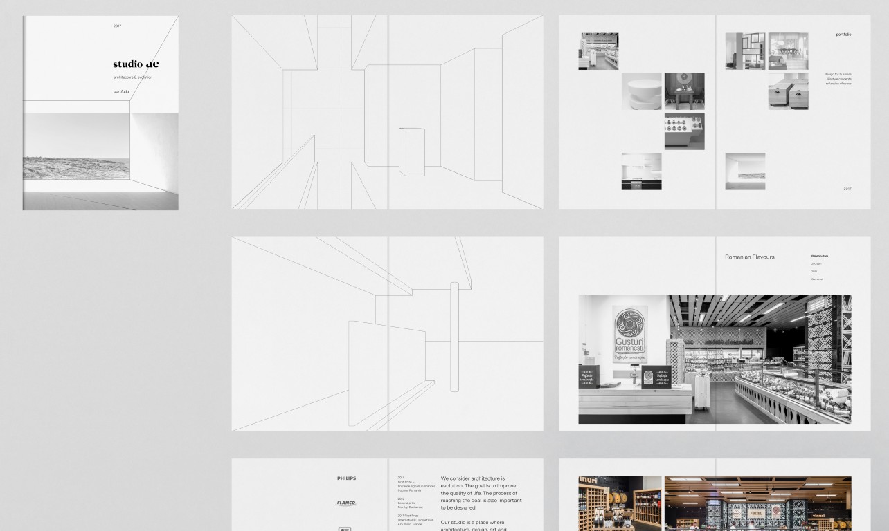Select the "studio ae" cover title

(136, 64)
